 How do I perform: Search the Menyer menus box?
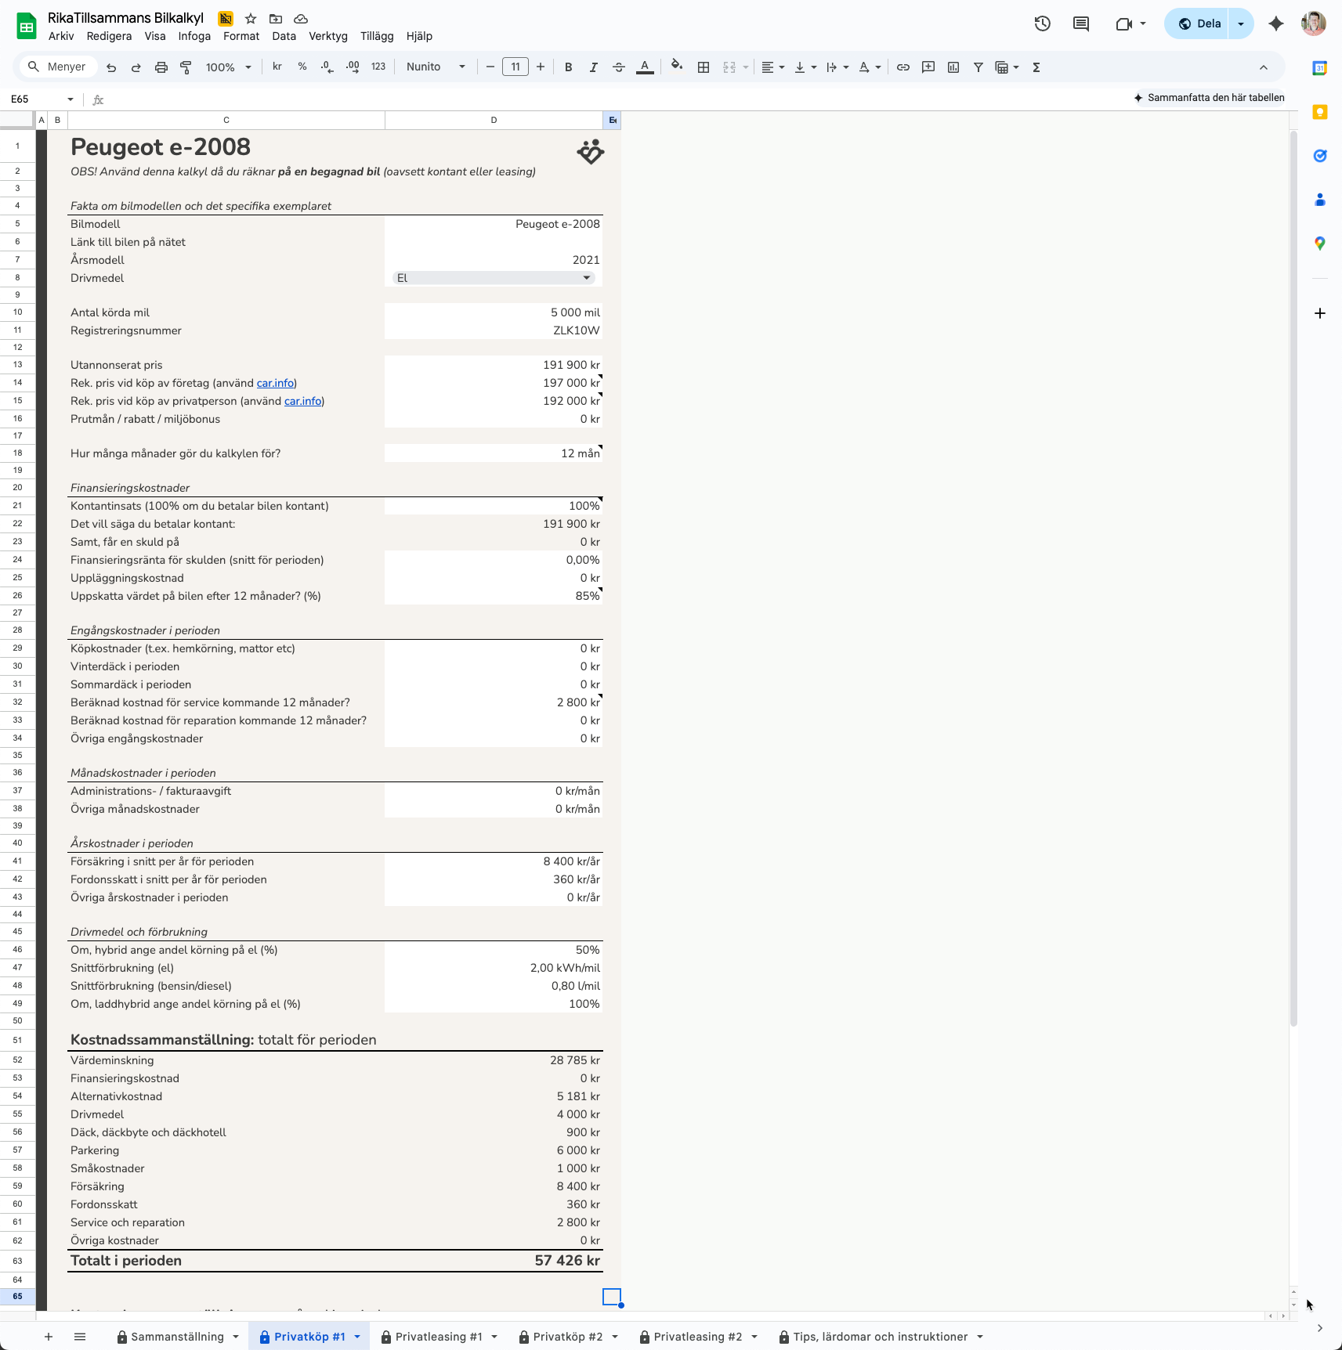(58, 67)
